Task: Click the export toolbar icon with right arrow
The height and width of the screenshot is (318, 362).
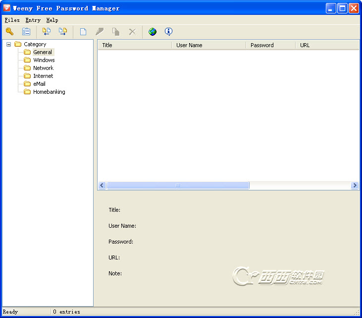Action: [63, 32]
